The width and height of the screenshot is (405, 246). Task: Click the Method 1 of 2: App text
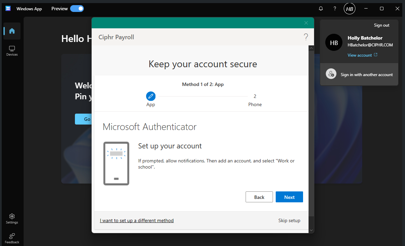click(x=203, y=84)
